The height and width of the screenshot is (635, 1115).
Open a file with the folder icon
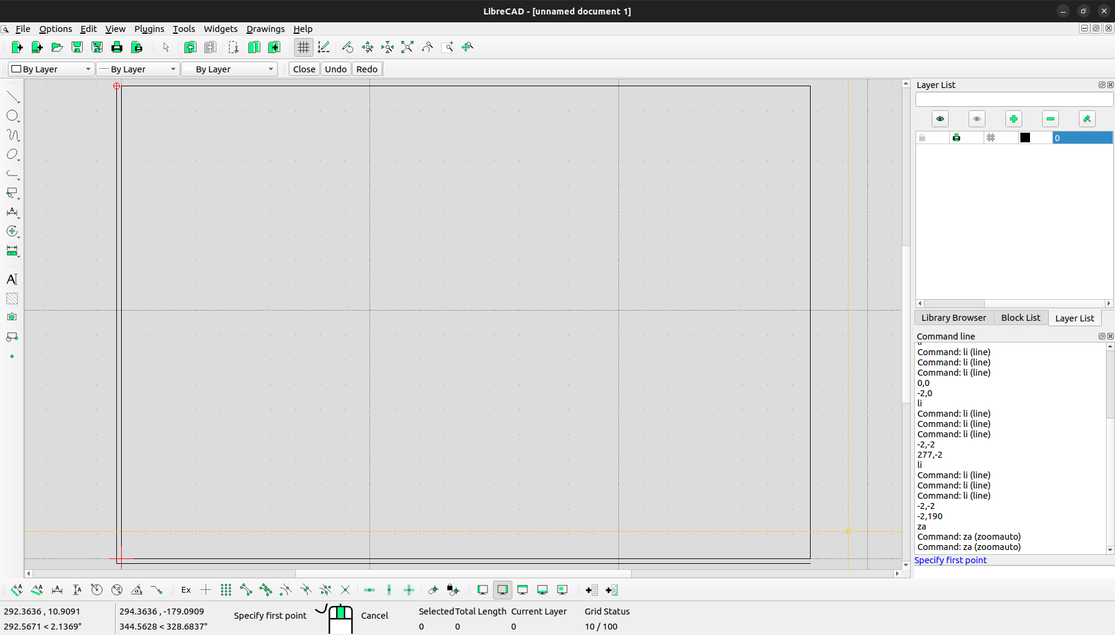[57, 47]
